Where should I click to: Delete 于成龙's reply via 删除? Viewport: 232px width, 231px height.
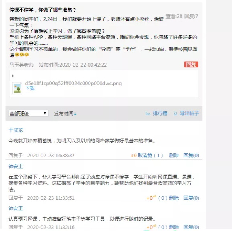point(174,156)
